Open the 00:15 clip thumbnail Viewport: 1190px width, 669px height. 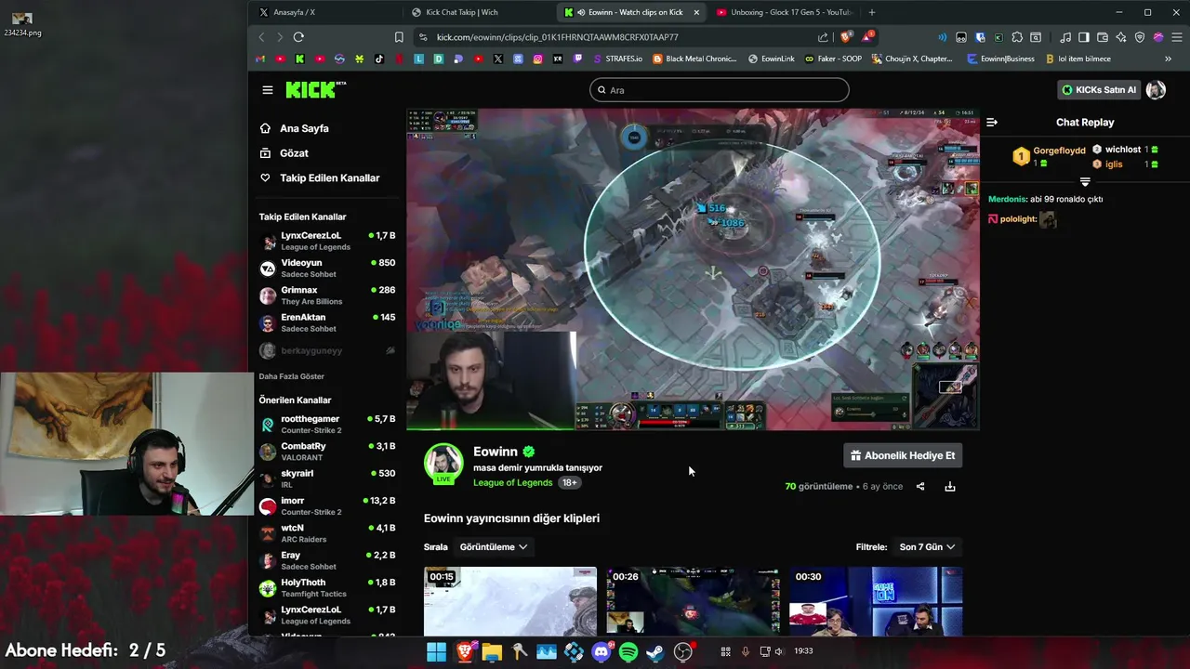pos(510,601)
